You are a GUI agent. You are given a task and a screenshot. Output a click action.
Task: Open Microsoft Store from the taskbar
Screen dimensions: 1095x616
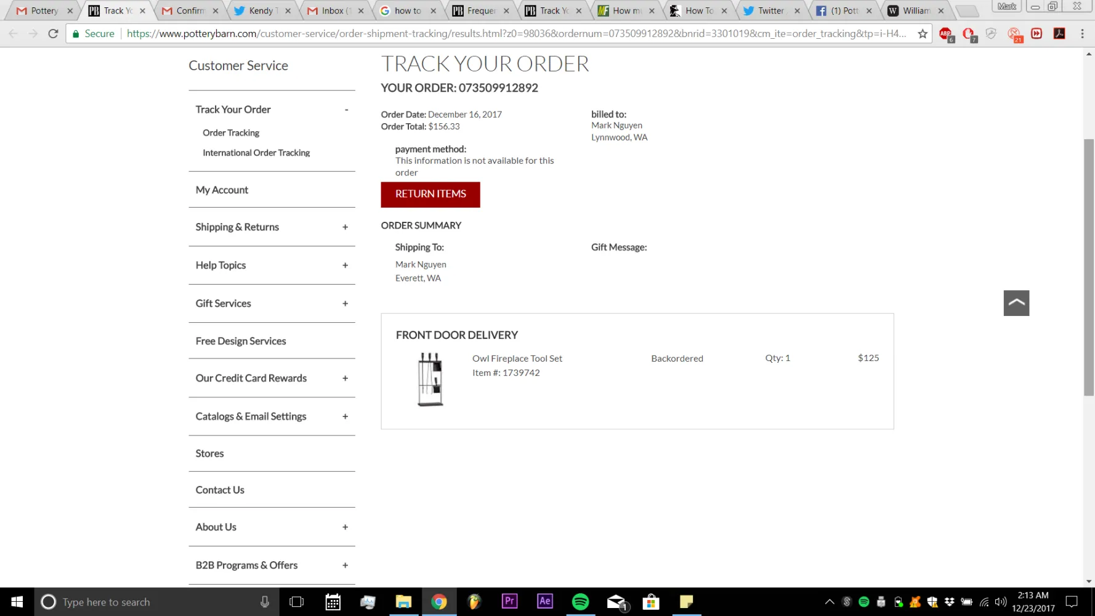click(651, 602)
